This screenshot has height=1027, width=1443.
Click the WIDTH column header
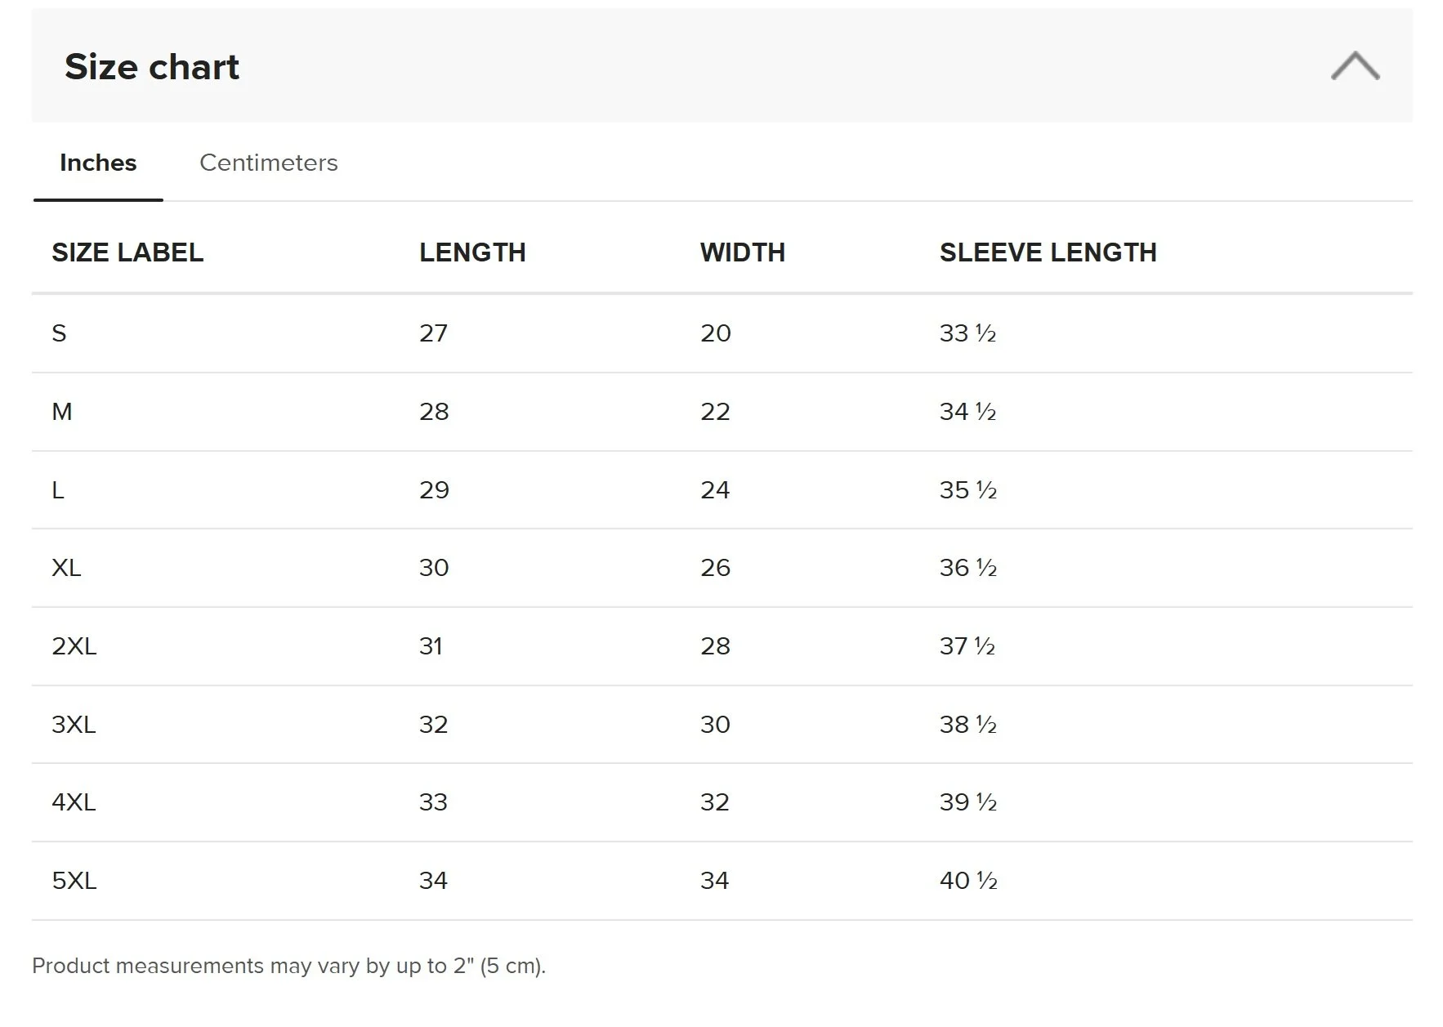(x=742, y=252)
